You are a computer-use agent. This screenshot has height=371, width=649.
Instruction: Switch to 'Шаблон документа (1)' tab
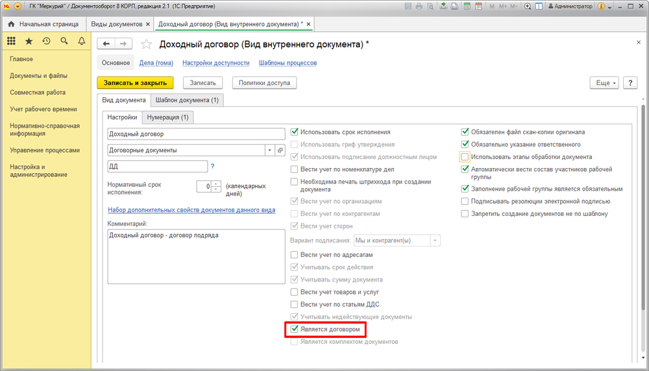(x=188, y=101)
